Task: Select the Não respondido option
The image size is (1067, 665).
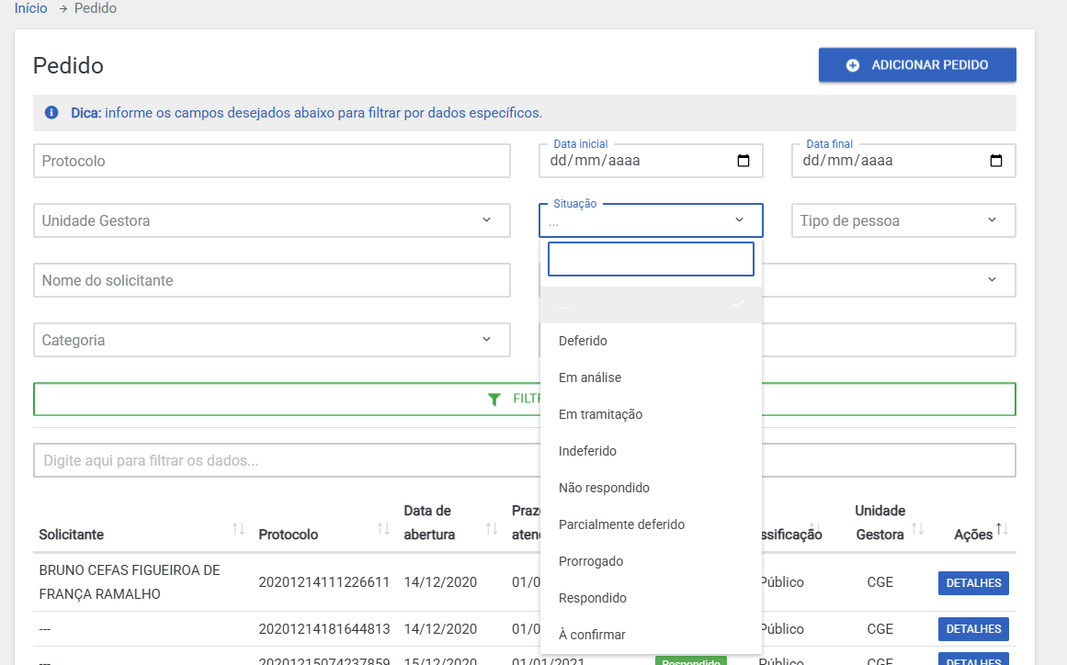Action: (604, 488)
